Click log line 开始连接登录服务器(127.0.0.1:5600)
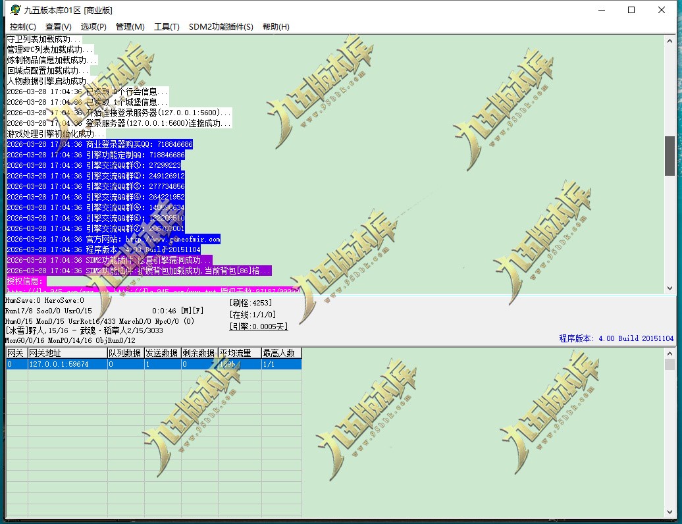 (x=119, y=113)
